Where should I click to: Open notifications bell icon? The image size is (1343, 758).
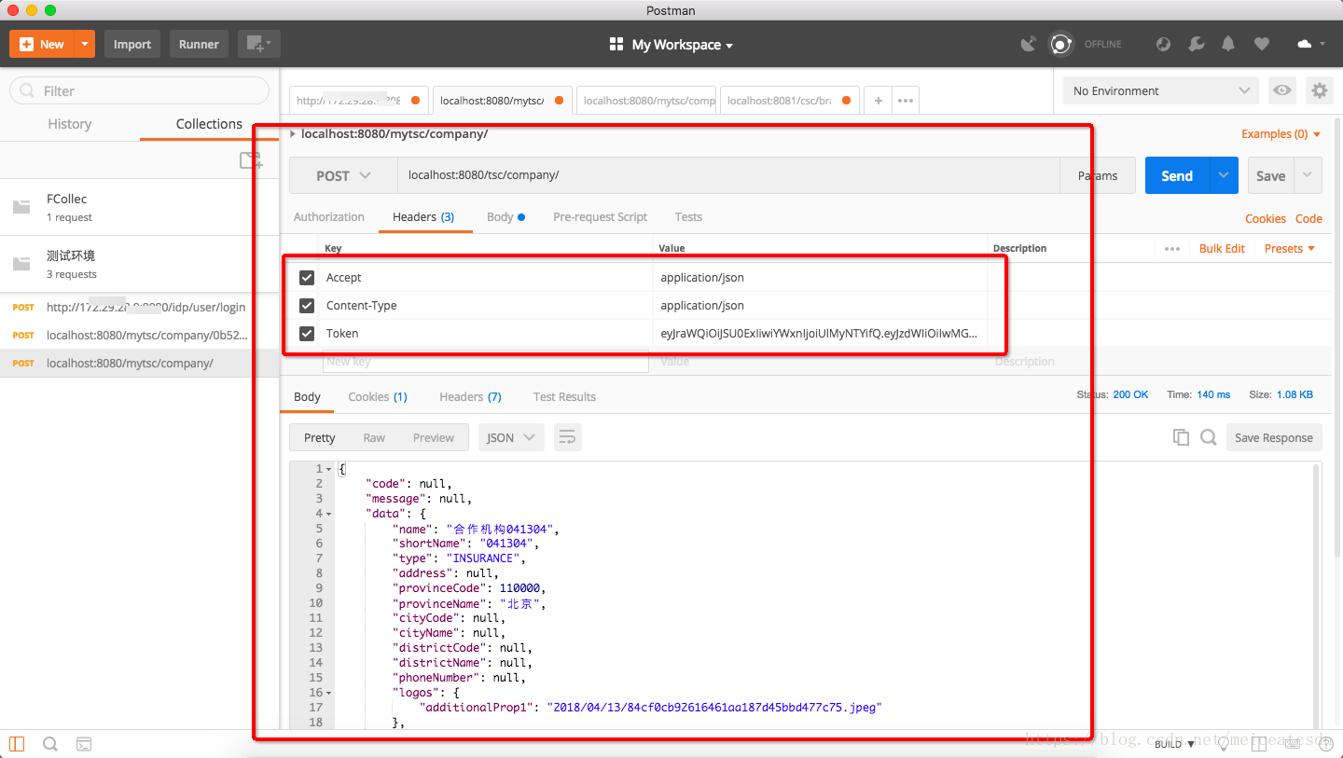1228,44
